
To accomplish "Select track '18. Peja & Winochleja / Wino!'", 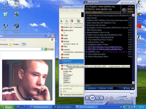I will [x=108, y=57].
